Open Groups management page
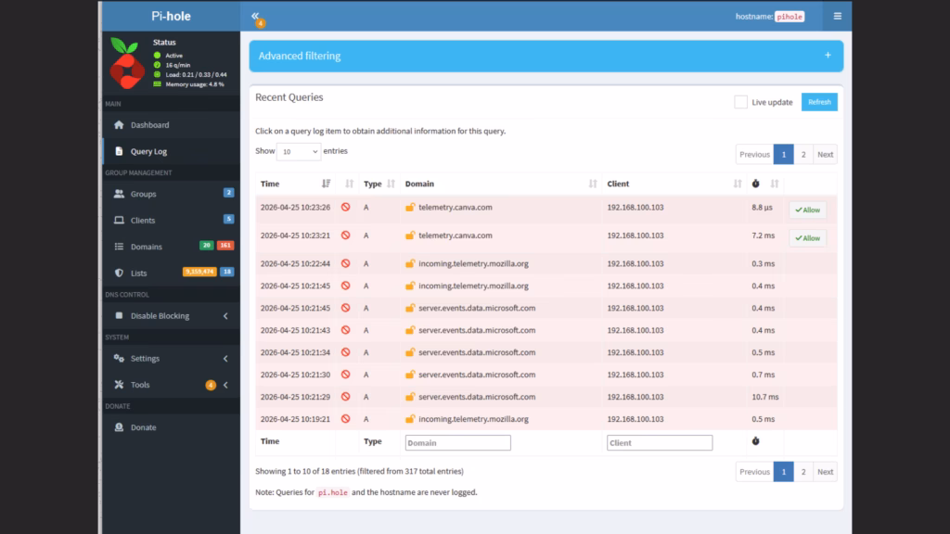950x534 pixels. [144, 194]
